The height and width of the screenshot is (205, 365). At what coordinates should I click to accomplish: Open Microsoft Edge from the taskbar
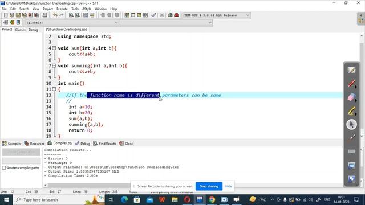(x=124, y=200)
